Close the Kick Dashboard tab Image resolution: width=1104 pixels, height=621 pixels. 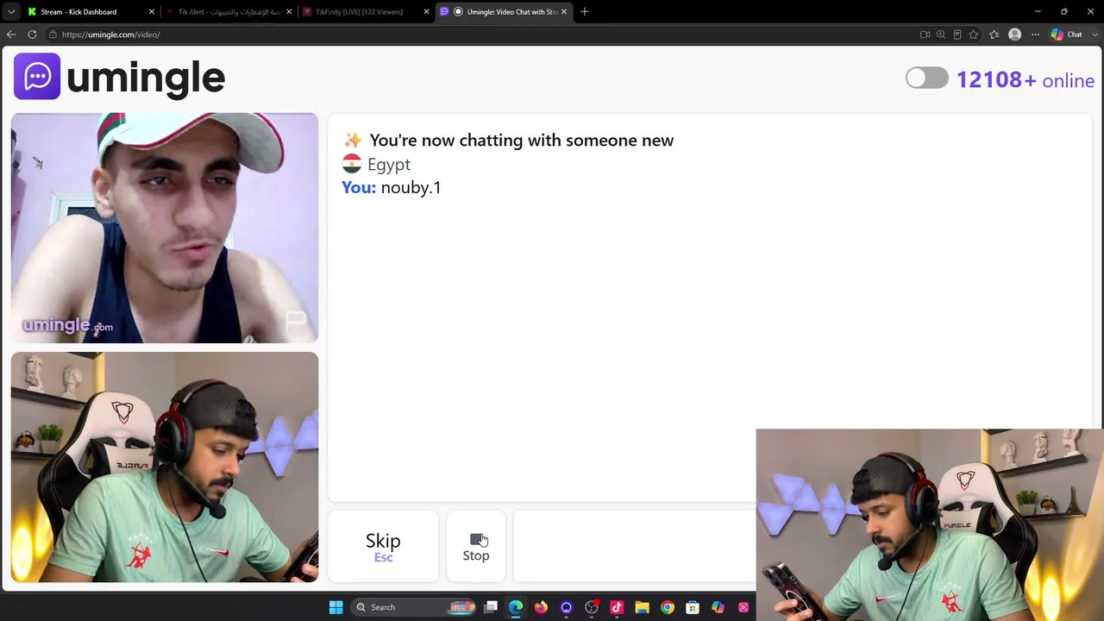click(152, 12)
